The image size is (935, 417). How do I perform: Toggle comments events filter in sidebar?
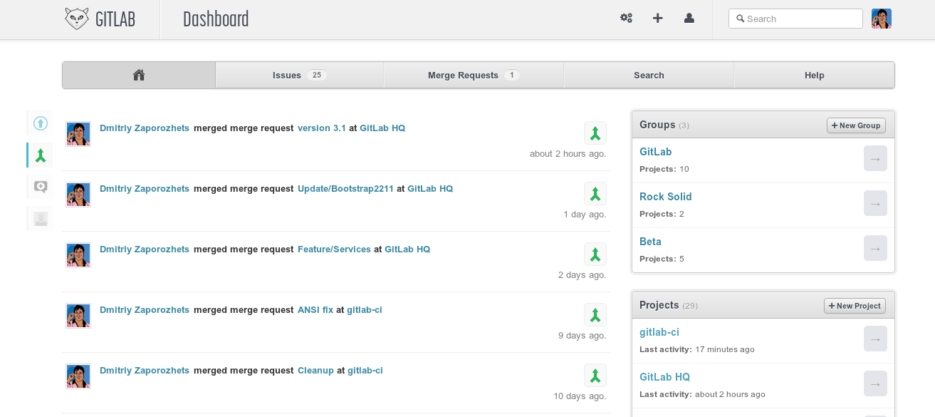41,187
